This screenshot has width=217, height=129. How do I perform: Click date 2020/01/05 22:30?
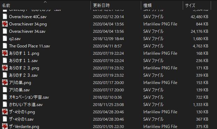click(x=108, y=127)
